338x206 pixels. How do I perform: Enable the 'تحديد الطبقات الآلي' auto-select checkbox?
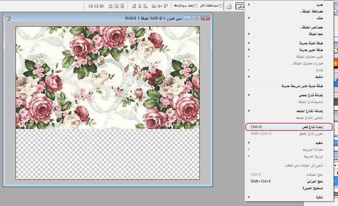[x=221, y=6]
